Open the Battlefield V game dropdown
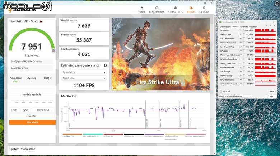This screenshot has height=156, width=280. coord(84,72)
